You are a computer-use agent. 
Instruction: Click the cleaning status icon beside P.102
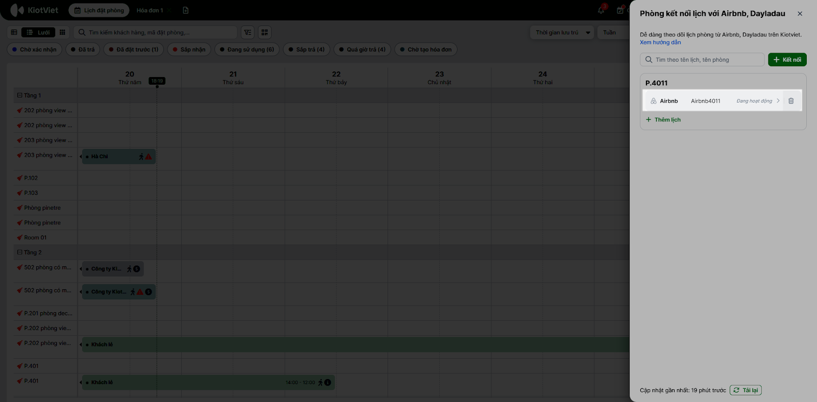(x=19, y=178)
